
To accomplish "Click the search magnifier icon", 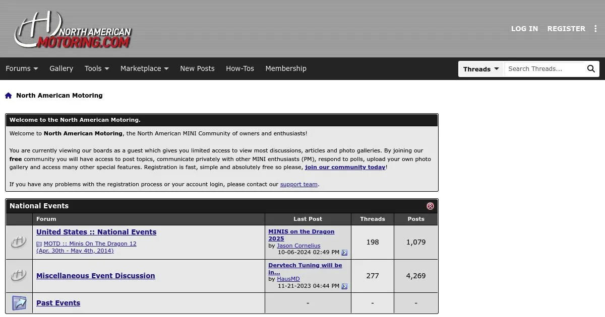I will click(x=591, y=69).
